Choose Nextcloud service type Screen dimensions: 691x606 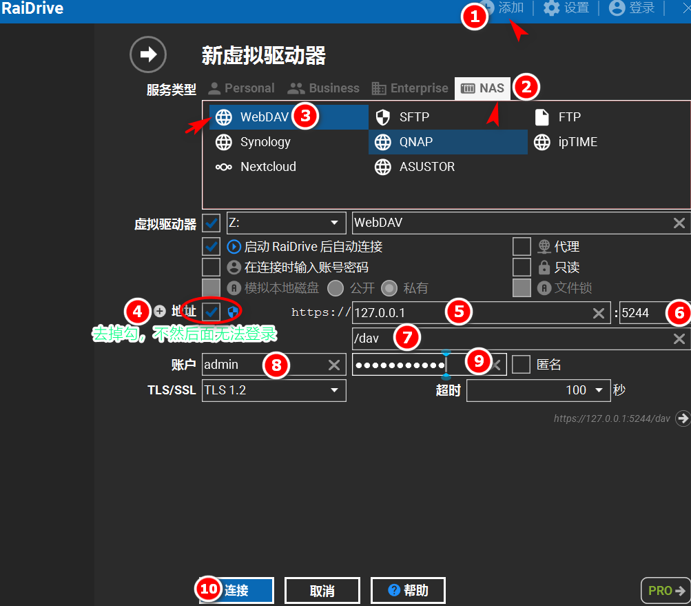tap(289, 167)
